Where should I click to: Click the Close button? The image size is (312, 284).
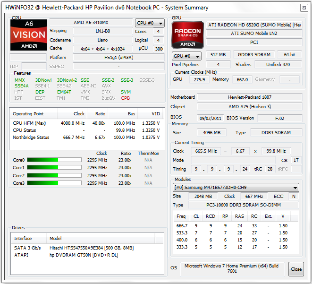(296, 269)
